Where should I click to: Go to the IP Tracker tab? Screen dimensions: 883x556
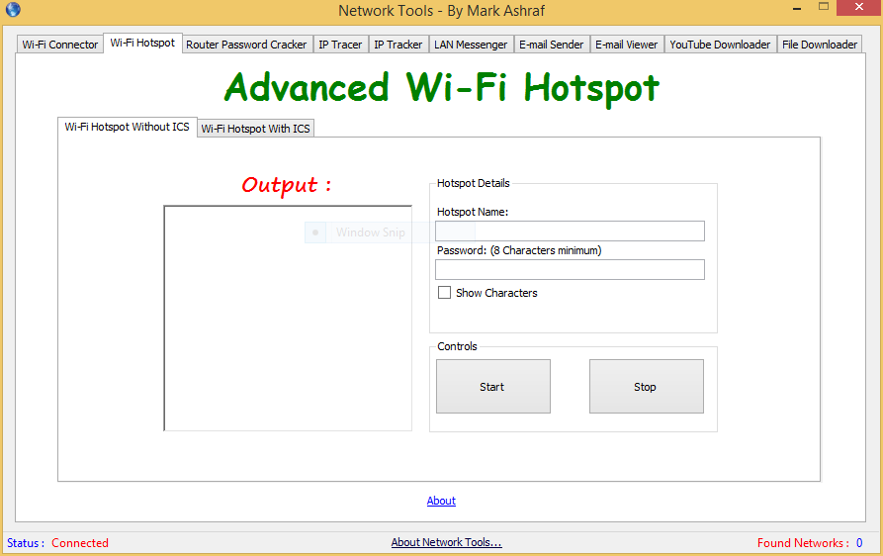(x=397, y=45)
